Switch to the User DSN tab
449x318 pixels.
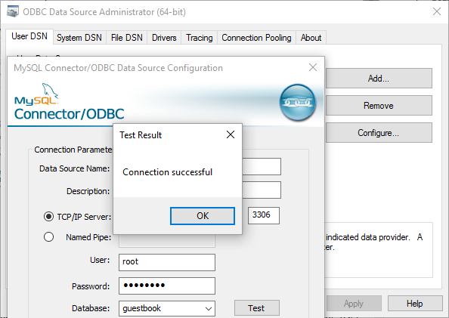pyautogui.click(x=29, y=36)
